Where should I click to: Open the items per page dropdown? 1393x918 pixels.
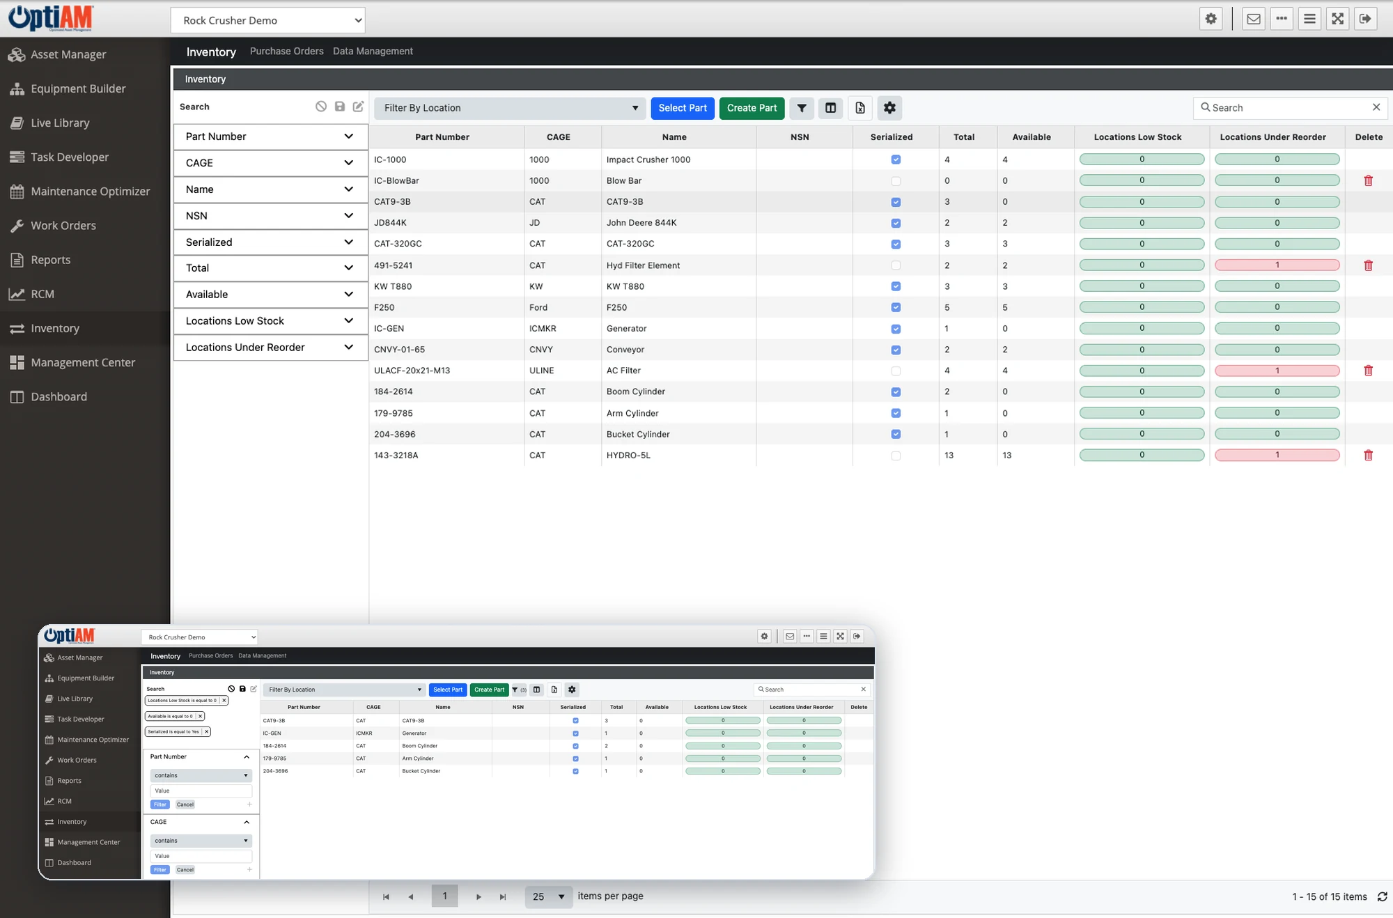coord(548,897)
